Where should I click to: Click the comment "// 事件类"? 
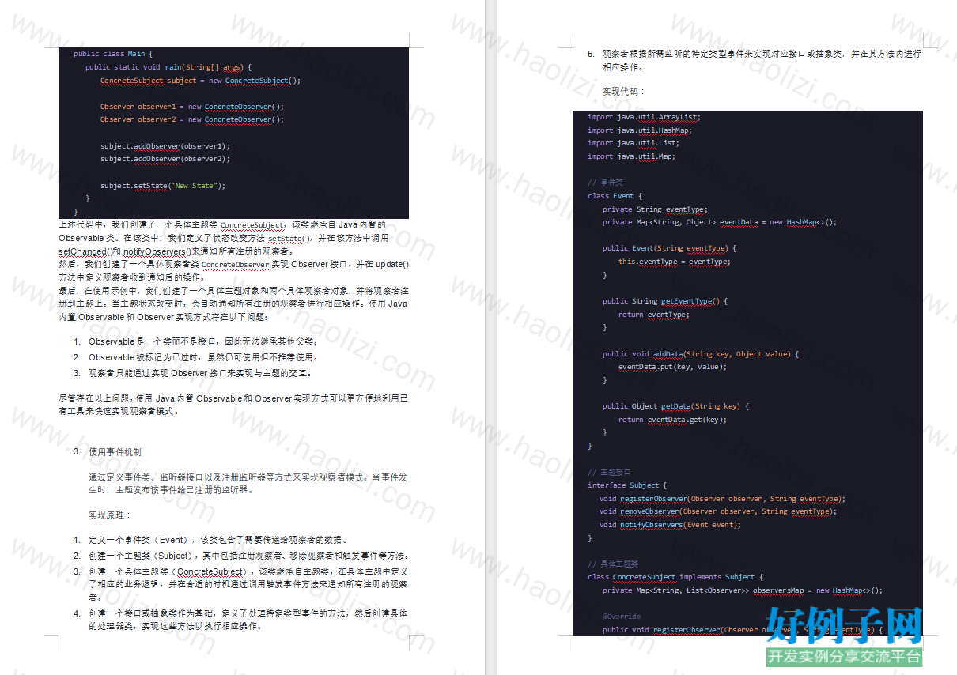click(606, 183)
